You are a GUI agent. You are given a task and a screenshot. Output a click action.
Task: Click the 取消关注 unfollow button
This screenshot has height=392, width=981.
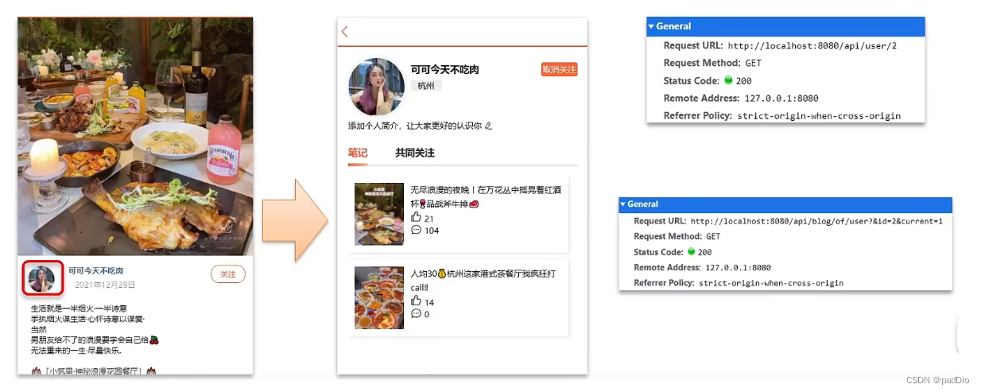point(559,70)
